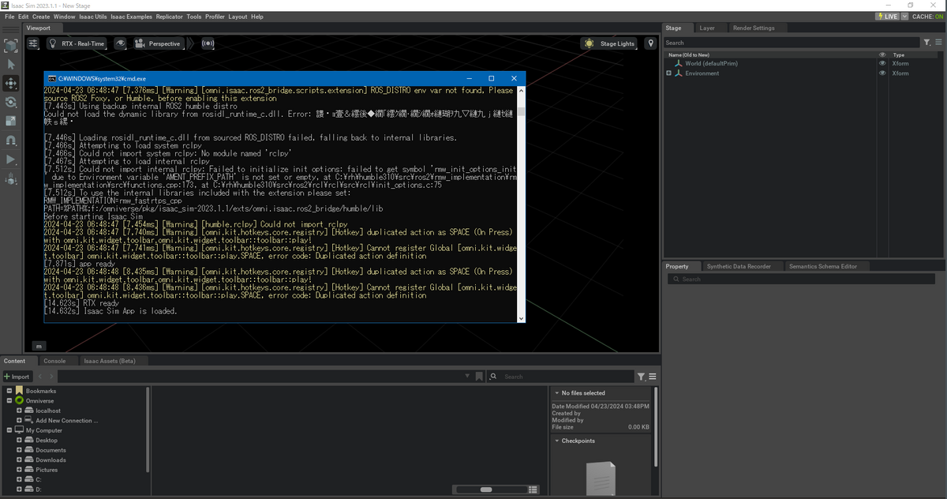The width and height of the screenshot is (947, 499).
Task: Open the Stage Lights menu
Action: [609, 43]
